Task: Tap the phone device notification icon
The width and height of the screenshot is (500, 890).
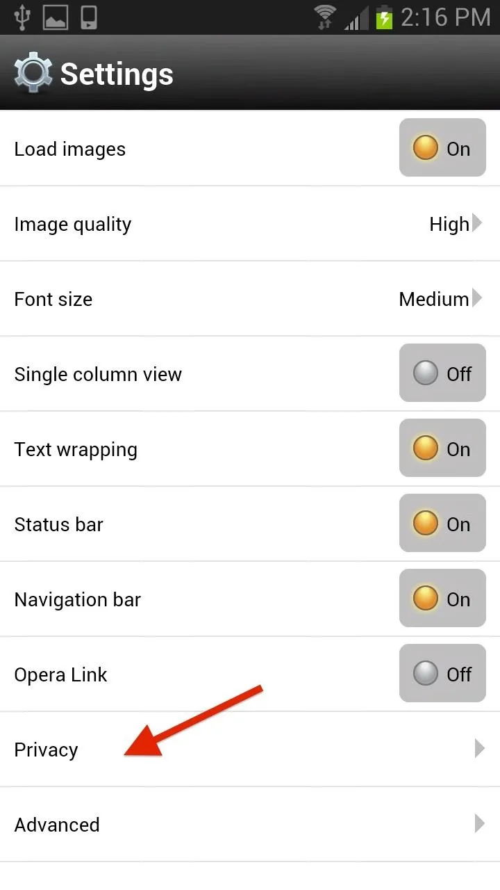Action: [89, 17]
